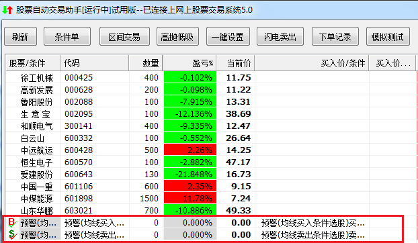
Task: Sort by the 股票/条件 column header
Action: (33, 63)
